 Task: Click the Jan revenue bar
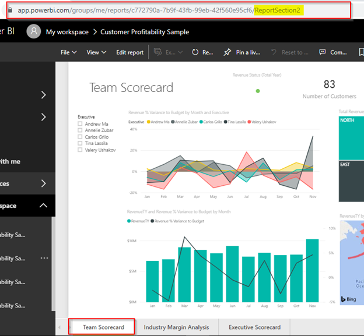coord(152,281)
